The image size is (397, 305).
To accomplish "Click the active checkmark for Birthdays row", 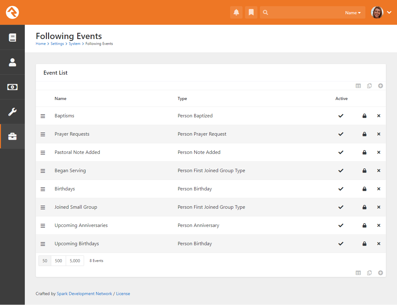I will pyautogui.click(x=341, y=189).
